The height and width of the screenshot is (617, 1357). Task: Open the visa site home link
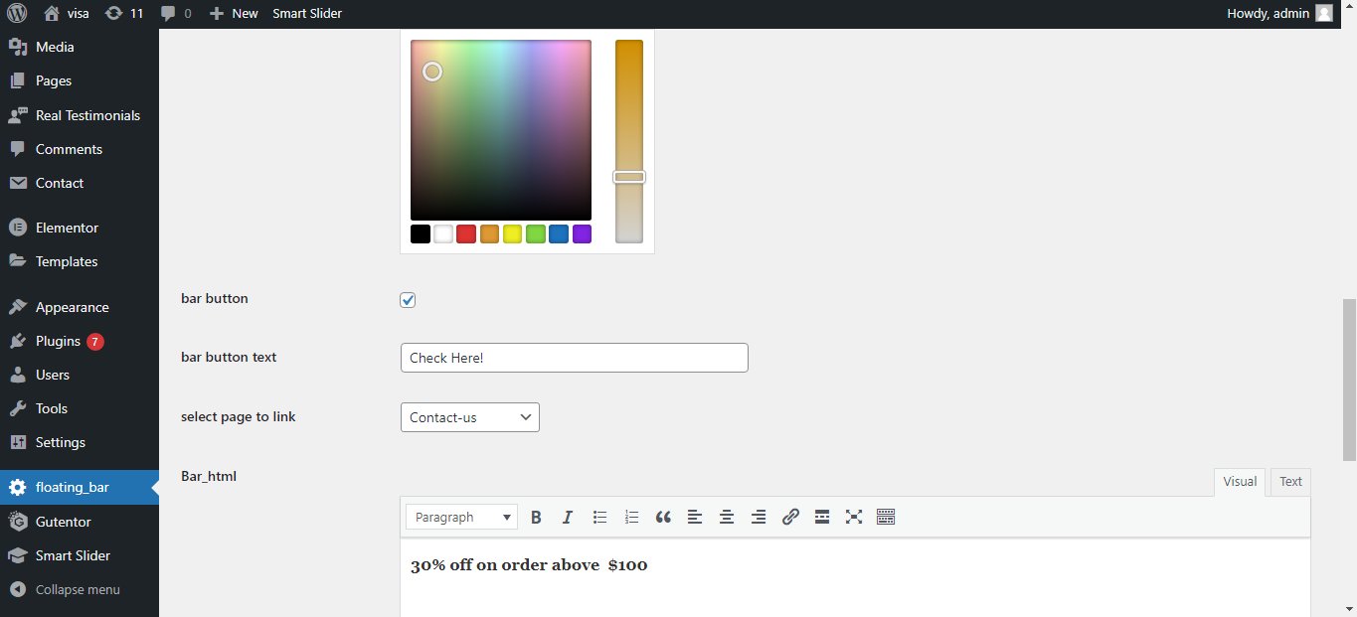[67, 14]
